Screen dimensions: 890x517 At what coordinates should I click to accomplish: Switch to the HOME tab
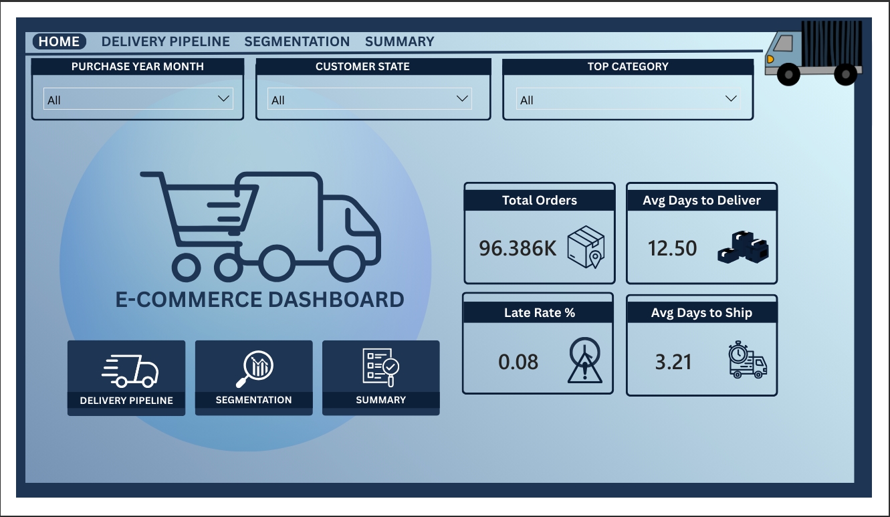click(x=60, y=41)
